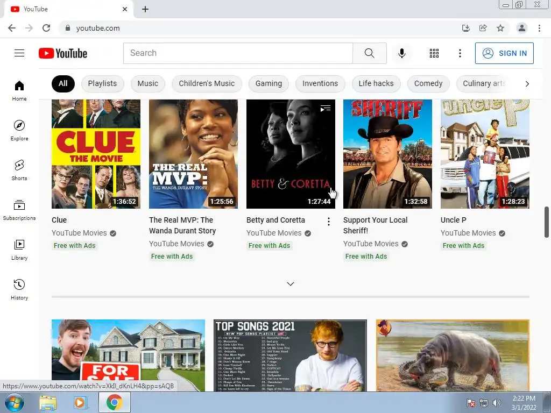Image resolution: width=551 pixels, height=413 pixels.
Task: Open Chrome profile avatar
Action: (522, 28)
